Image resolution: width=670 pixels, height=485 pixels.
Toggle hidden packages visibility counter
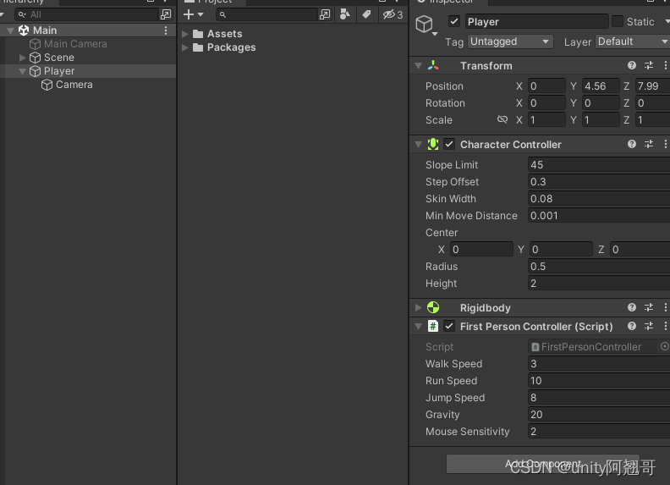pyautogui.click(x=393, y=14)
